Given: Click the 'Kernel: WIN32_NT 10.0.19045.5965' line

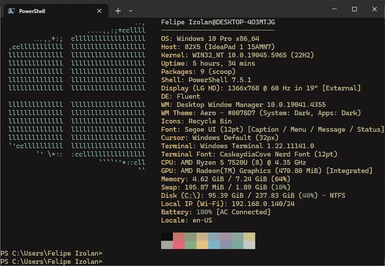Looking at the screenshot, I should [237, 55].
